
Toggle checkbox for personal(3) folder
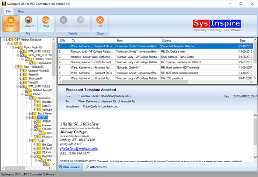pos(31,98)
